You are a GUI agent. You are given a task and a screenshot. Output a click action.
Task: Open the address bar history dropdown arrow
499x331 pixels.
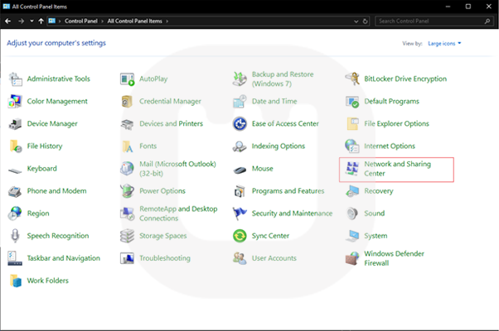tap(354, 21)
